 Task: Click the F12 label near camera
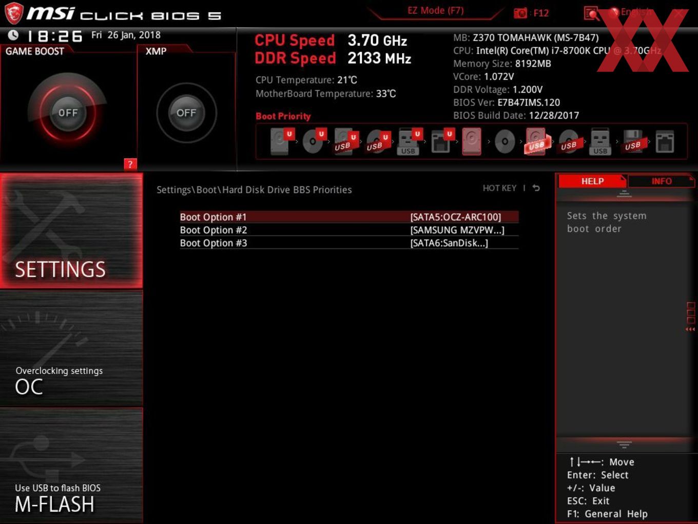[541, 13]
